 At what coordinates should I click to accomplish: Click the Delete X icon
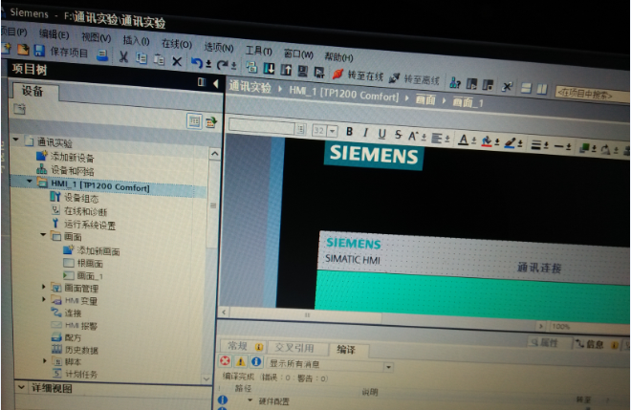pos(177,61)
